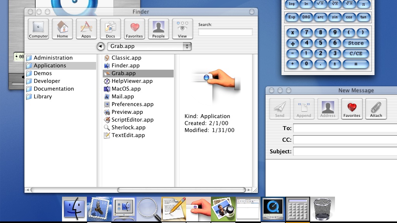Select the Developer folder
Viewport: 397px width, 223px height.
point(61,81)
